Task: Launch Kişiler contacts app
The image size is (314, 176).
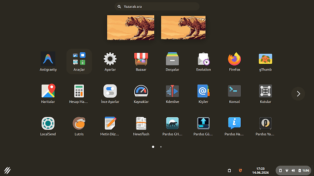Action: click(x=203, y=94)
